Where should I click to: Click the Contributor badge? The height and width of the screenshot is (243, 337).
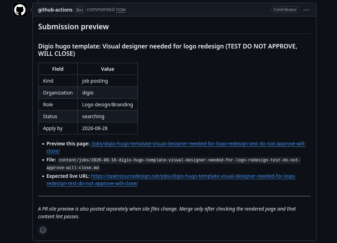point(285,10)
